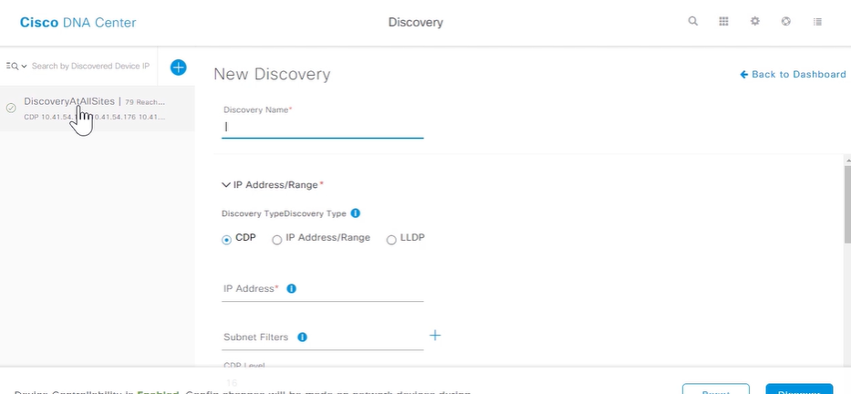
Task: Select the IP Address/Range radio option
Action: coord(276,240)
